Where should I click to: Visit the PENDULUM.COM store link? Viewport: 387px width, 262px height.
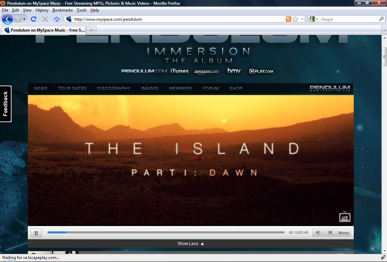point(144,71)
